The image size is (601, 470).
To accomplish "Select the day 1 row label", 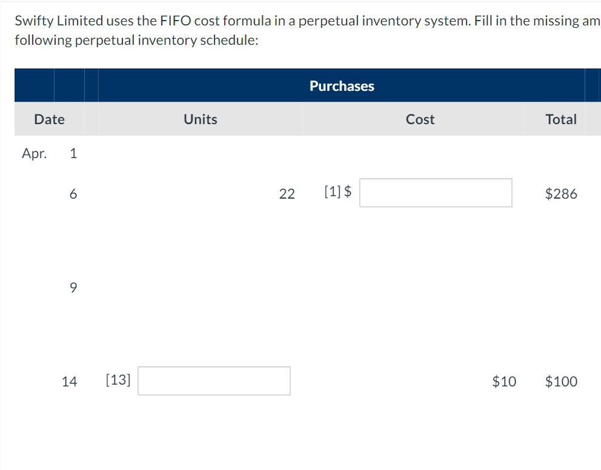I will [x=73, y=153].
